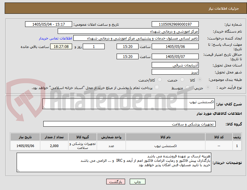Click the گروه کالا column header
Viewport: 247px width, 190px height.
[82, 137]
